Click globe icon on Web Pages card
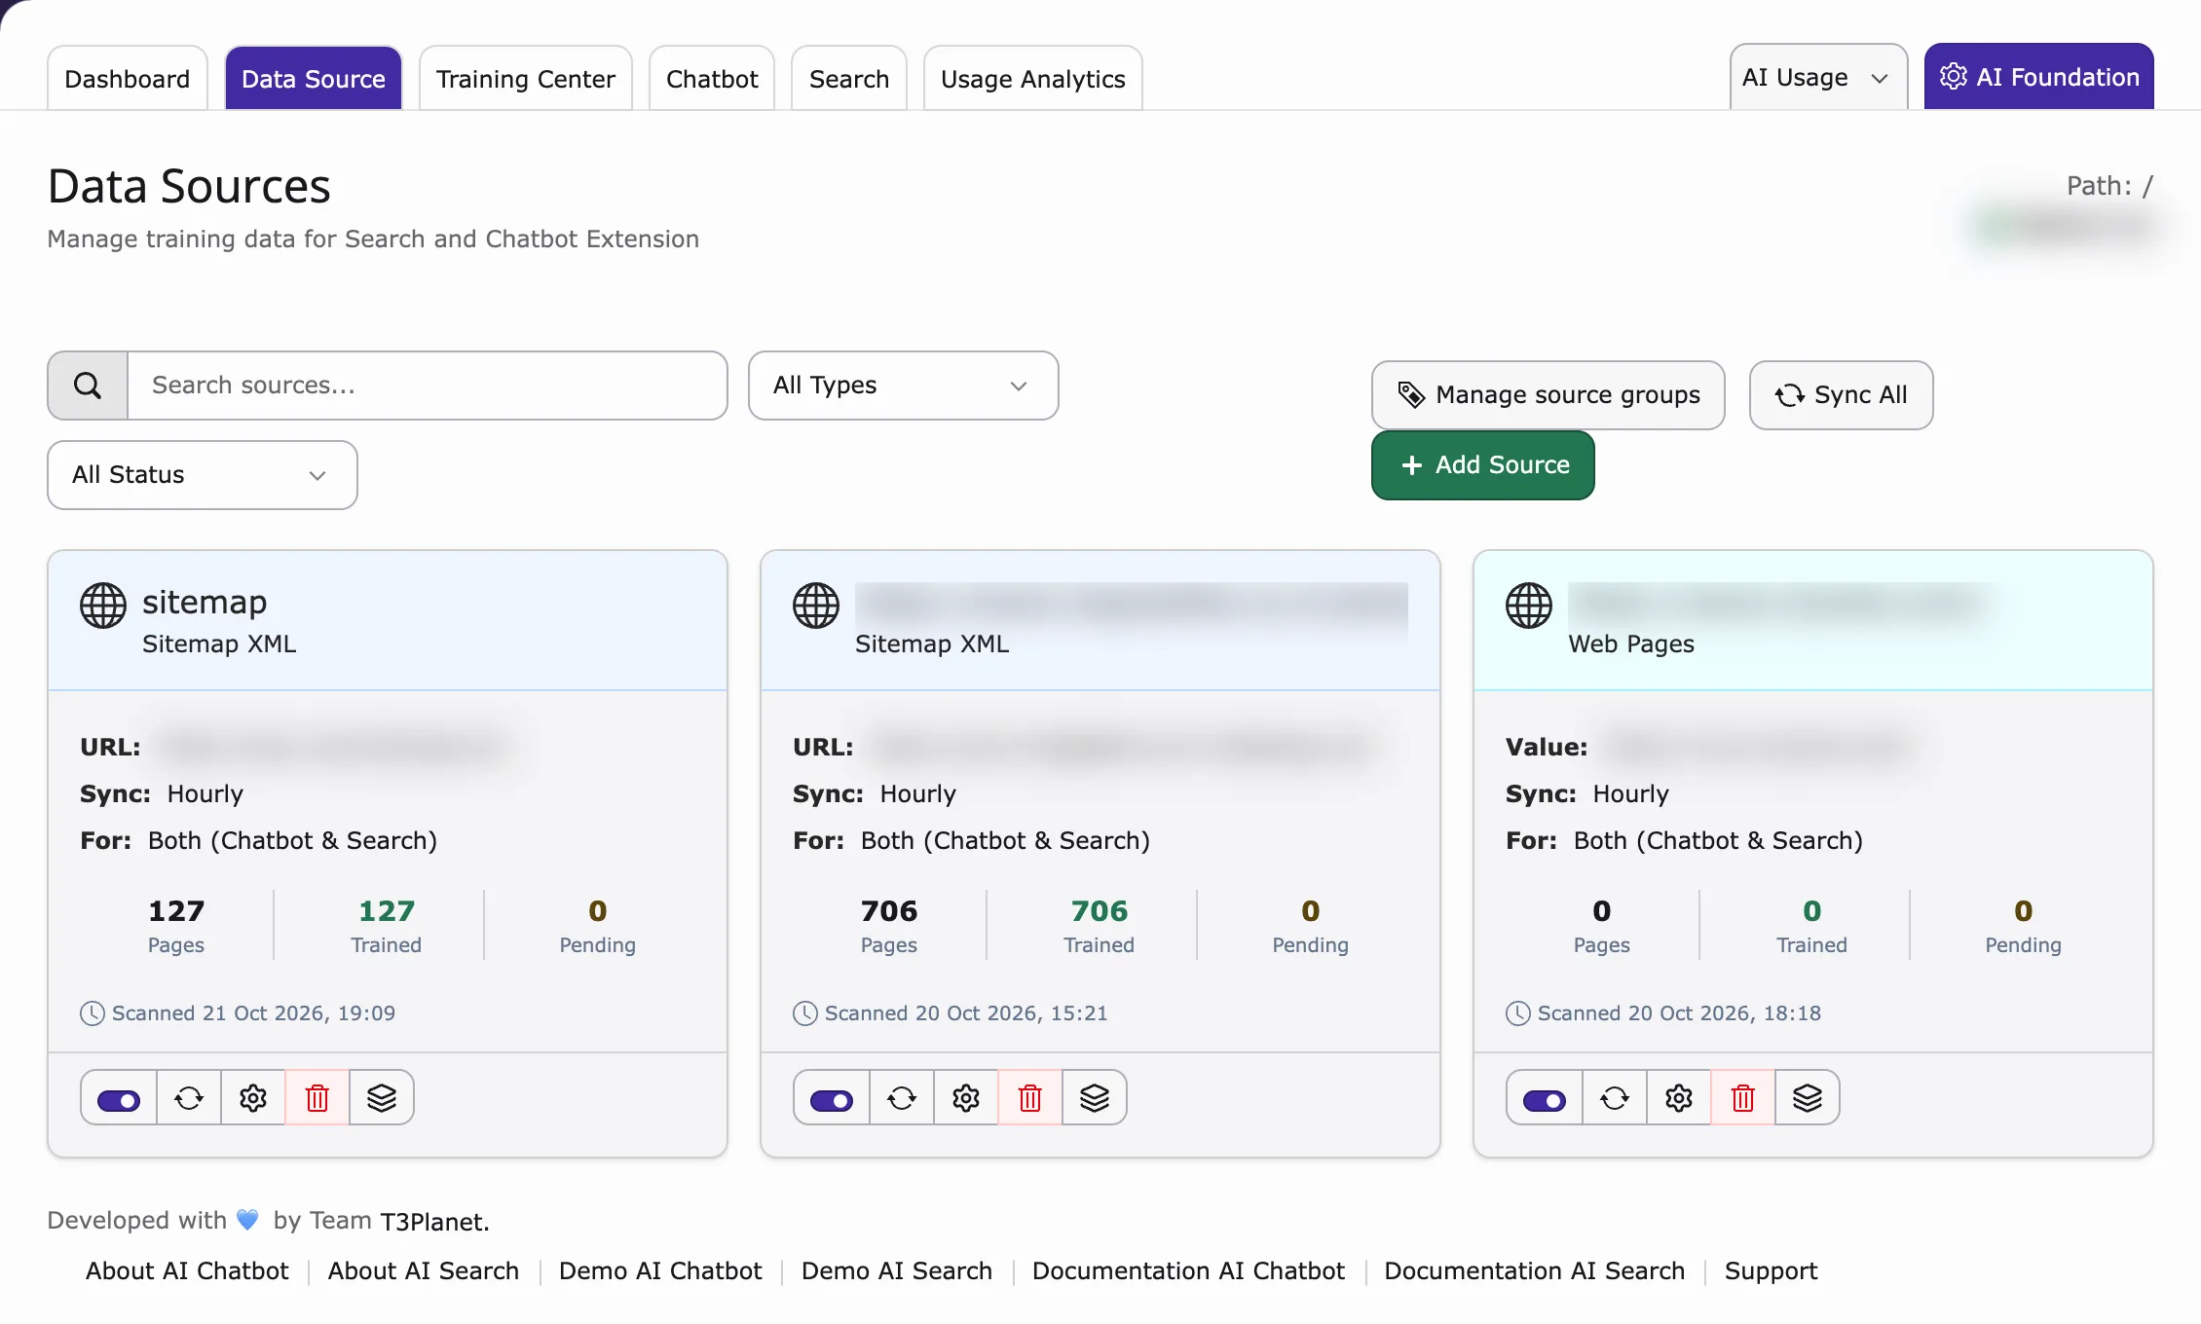This screenshot has height=1324, width=2201. (x=1529, y=606)
